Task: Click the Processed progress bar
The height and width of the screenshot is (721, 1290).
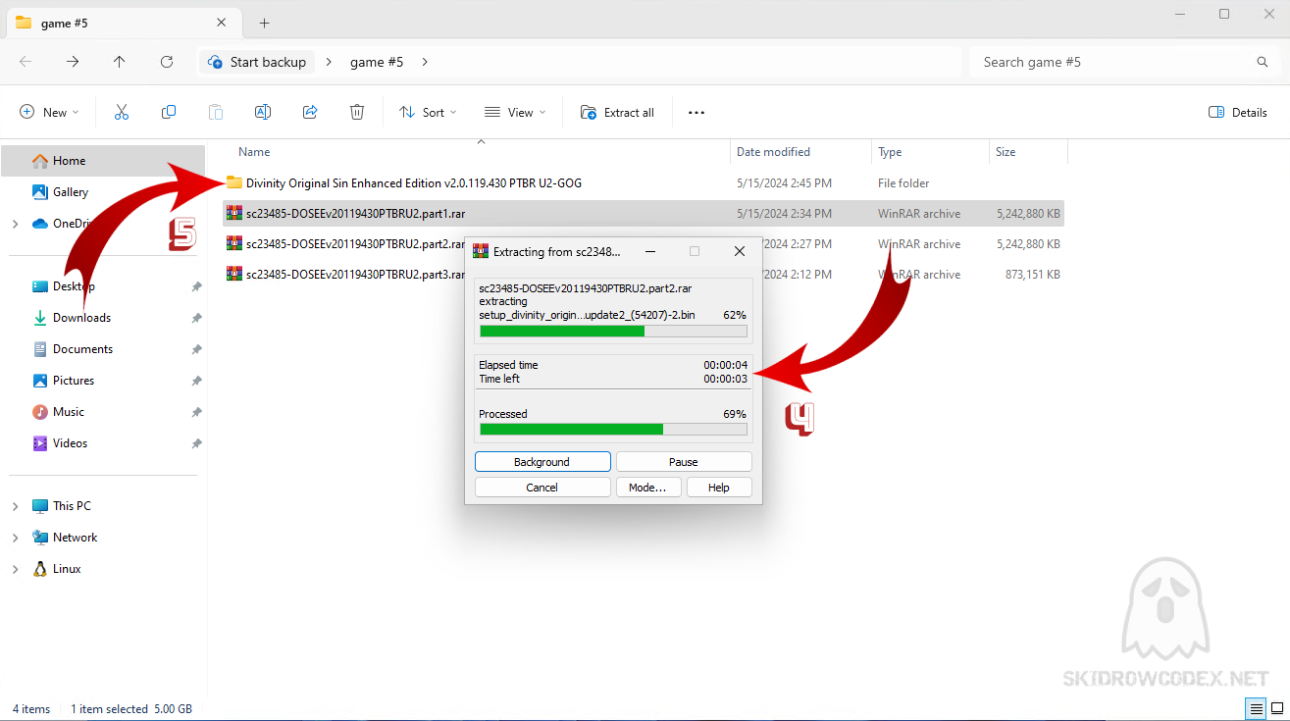Action: (x=612, y=429)
